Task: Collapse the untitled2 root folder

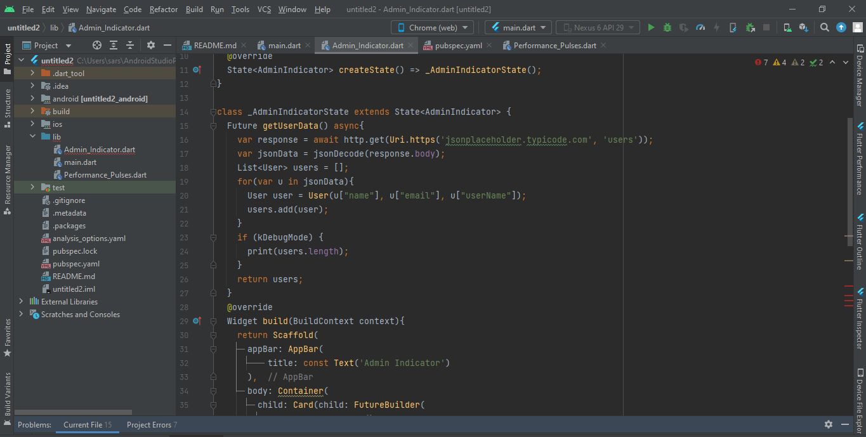Action: click(x=22, y=61)
